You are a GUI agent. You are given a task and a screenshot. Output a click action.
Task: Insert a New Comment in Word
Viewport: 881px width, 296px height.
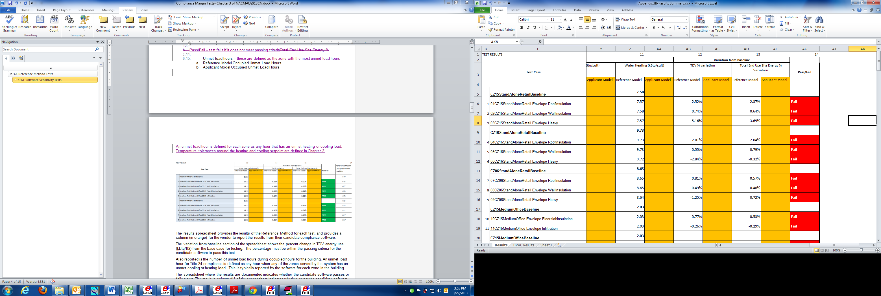103,23
